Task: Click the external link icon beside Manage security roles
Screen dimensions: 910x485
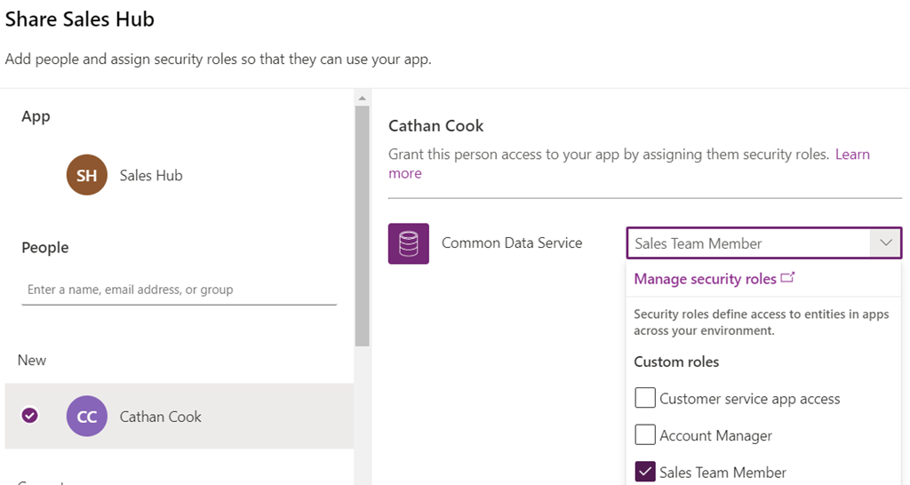Action: point(786,278)
